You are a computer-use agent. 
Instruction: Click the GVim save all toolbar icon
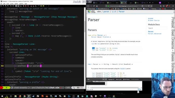point(6,6)
